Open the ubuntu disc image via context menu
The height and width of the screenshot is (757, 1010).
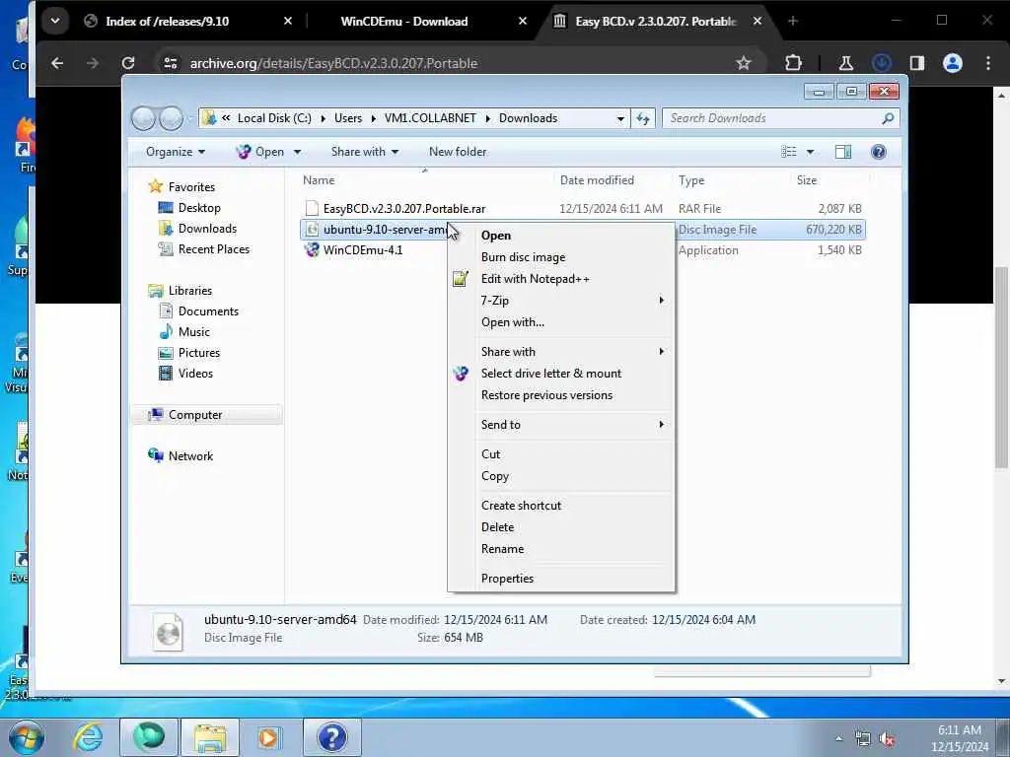click(496, 236)
